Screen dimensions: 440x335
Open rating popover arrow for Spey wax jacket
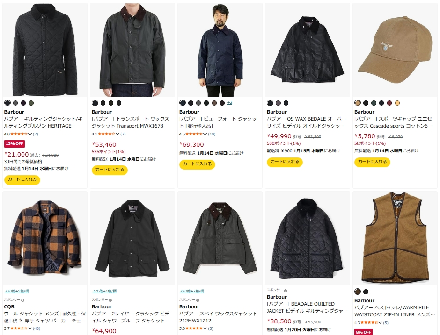point(205,328)
